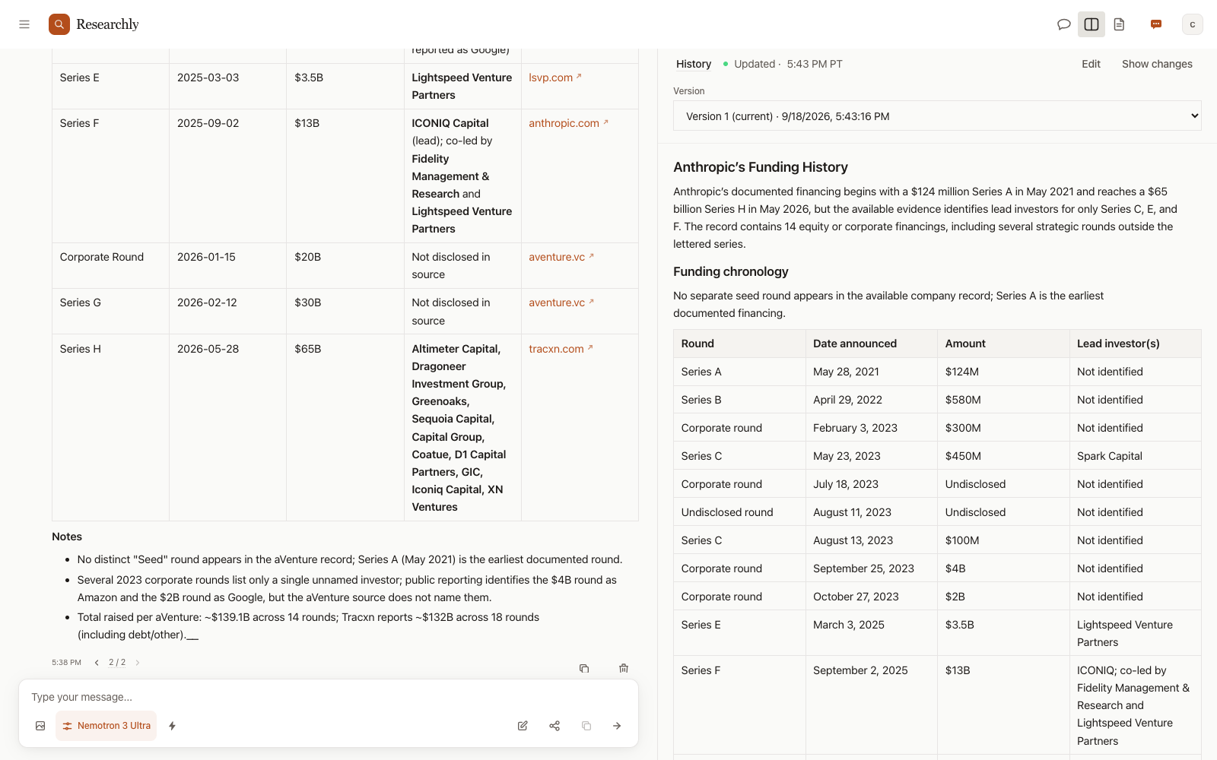Go to the next response version
This screenshot has height=760, width=1217.
pos(138,663)
